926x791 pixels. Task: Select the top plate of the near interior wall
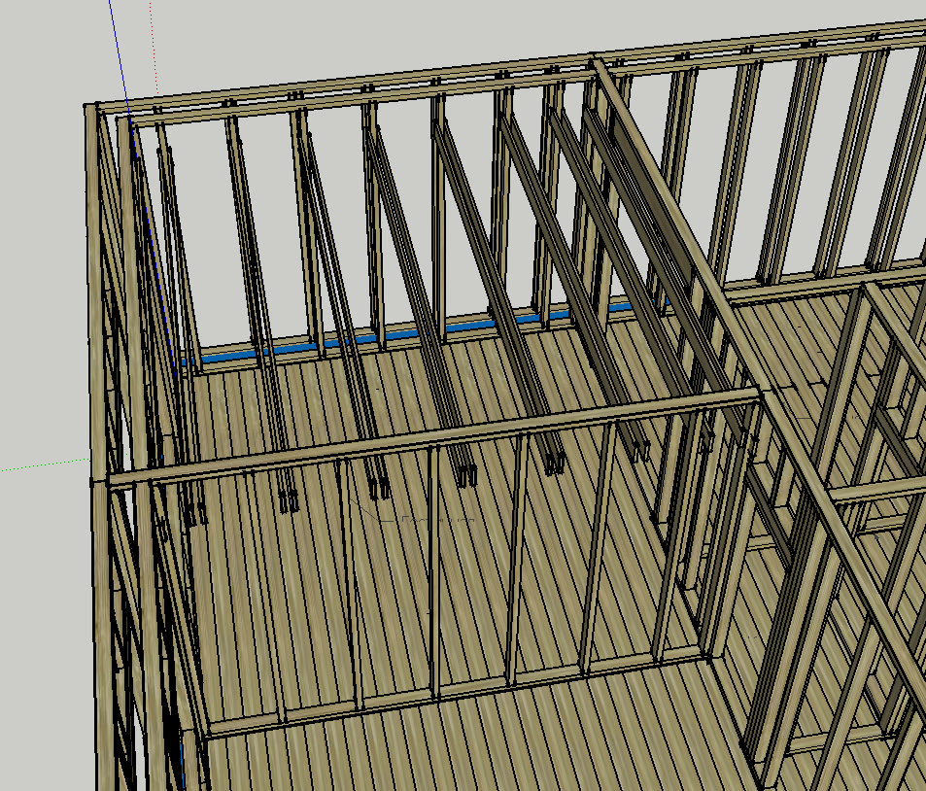(x=433, y=437)
